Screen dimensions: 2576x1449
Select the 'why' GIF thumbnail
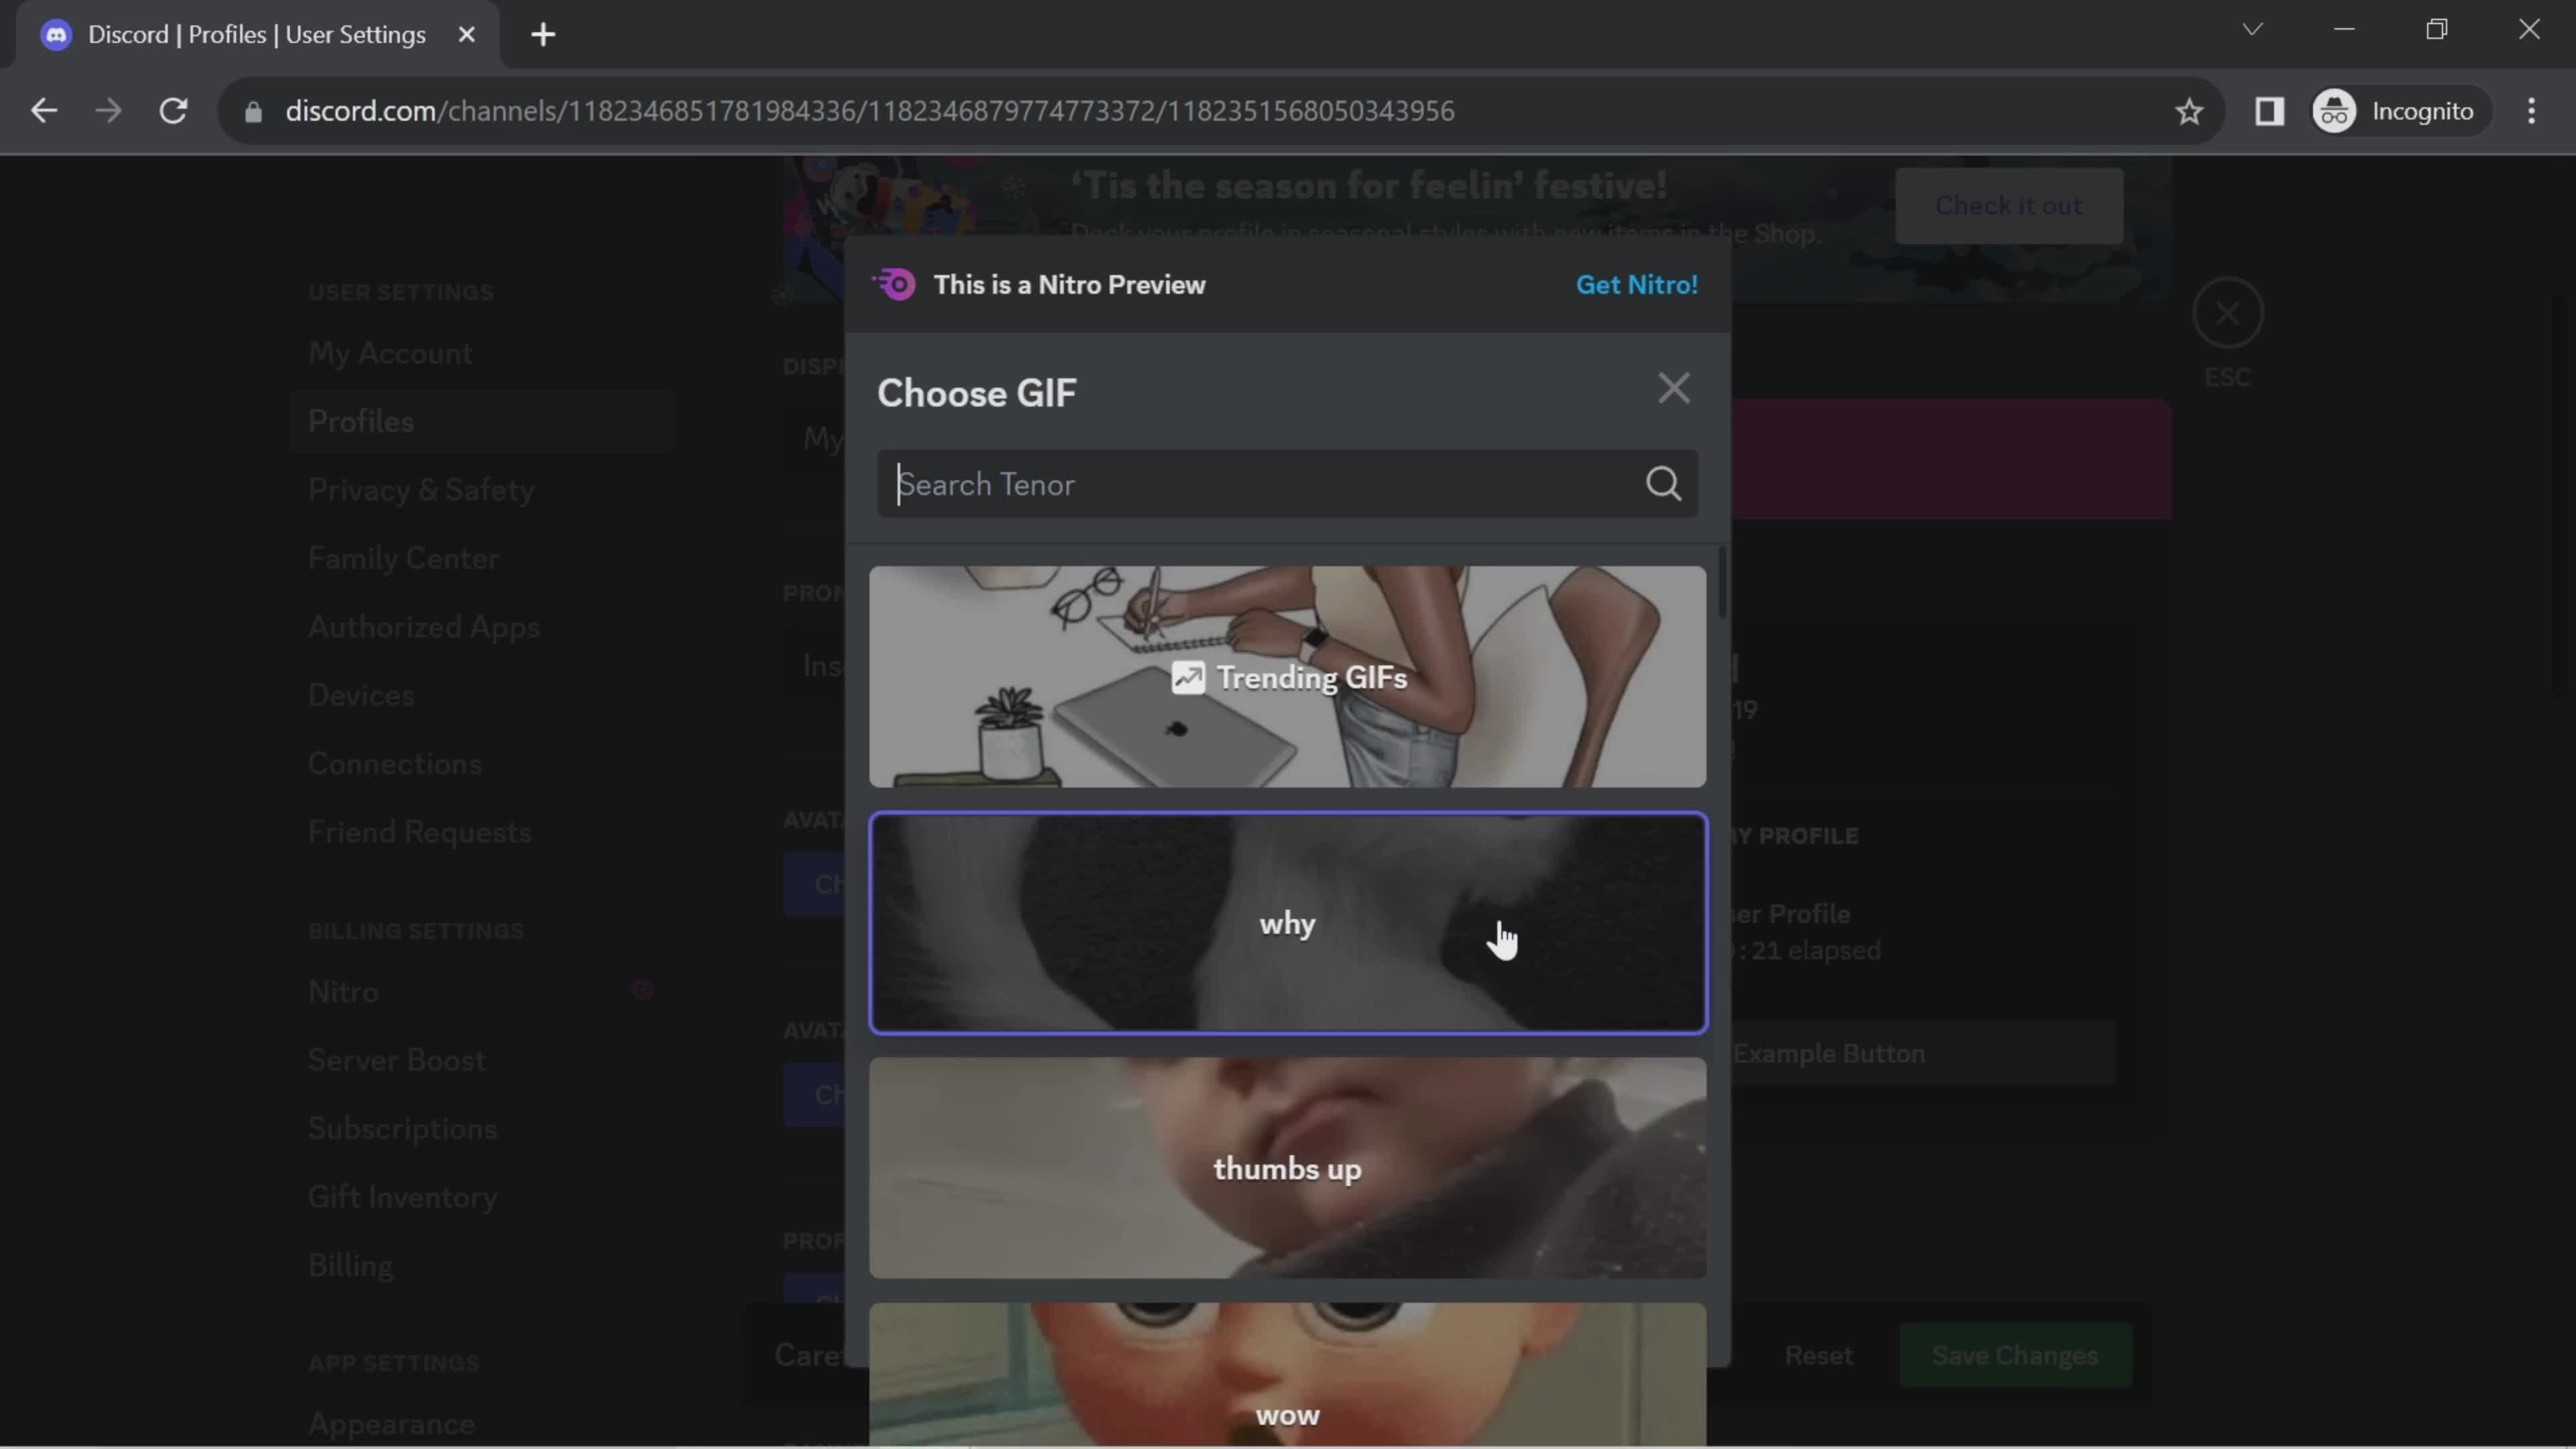1288,922
